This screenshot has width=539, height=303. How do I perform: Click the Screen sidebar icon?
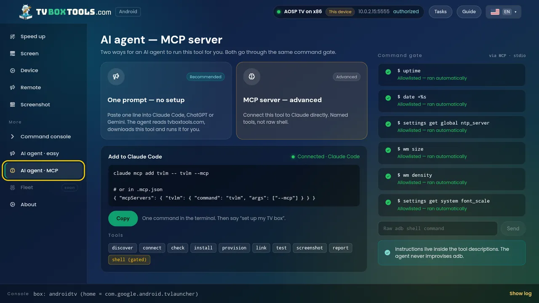13,53
